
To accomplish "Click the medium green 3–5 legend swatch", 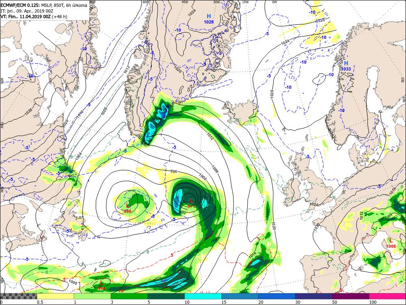I will [129, 296].
